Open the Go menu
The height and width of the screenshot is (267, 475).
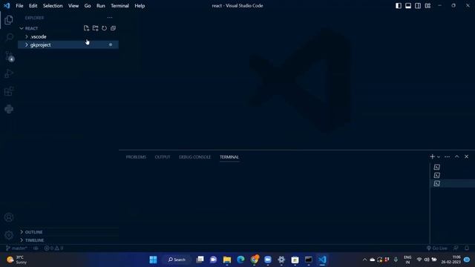point(88,6)
